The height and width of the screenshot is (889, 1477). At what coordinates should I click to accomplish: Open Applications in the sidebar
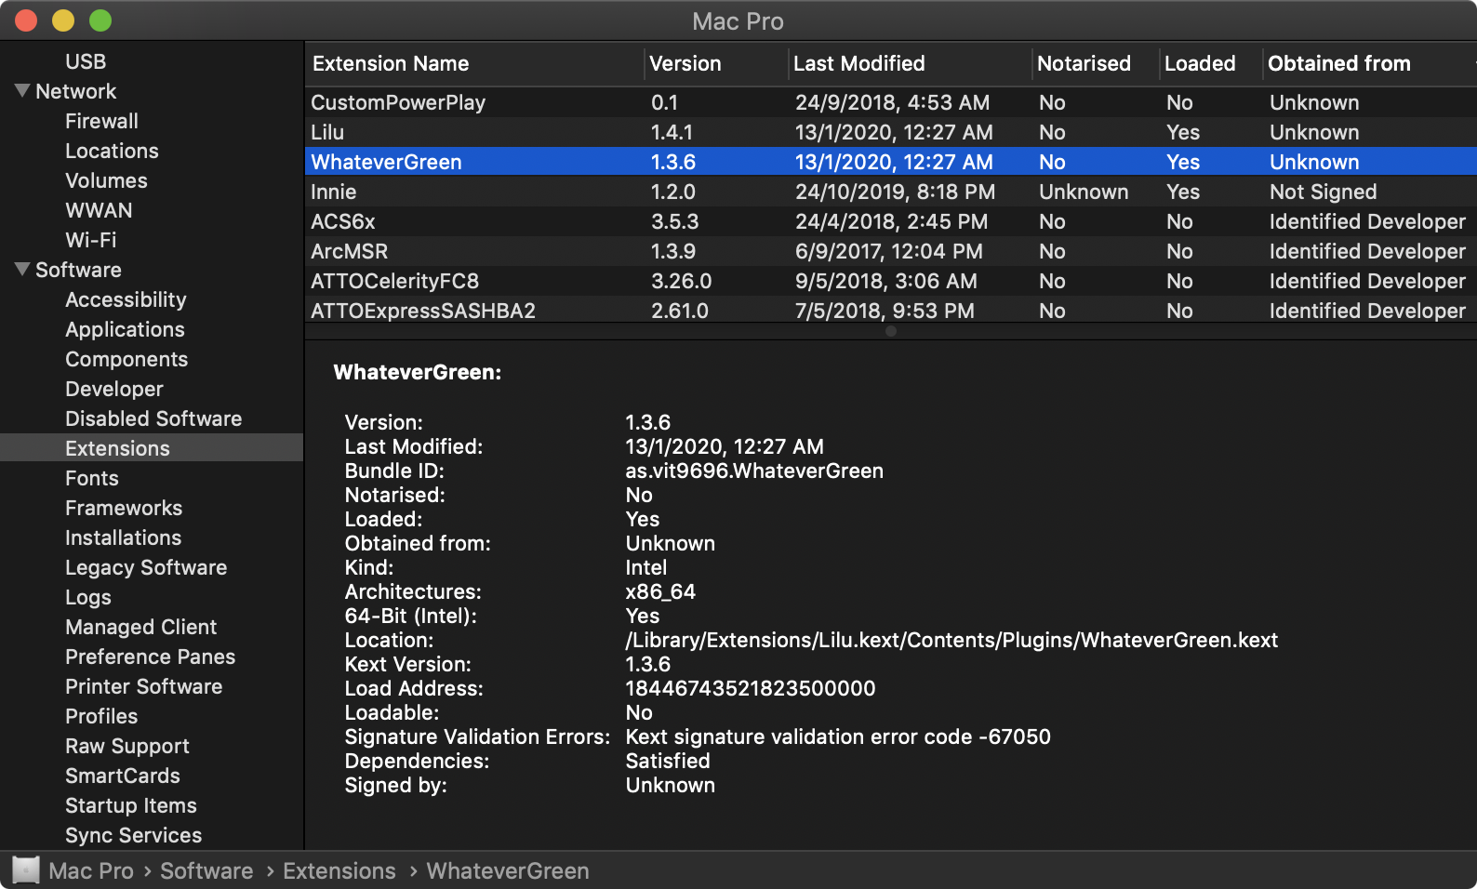pos(125,329)
